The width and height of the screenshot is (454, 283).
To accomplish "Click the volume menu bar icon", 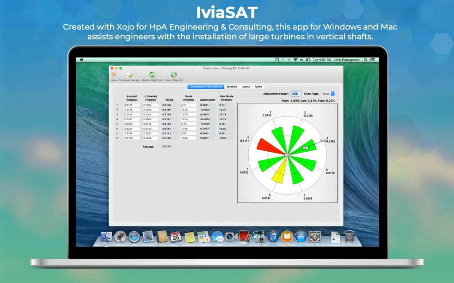I will coord(301,60).
